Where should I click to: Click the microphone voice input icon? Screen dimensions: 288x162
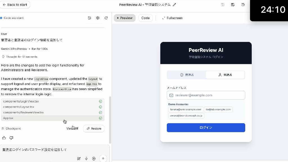click(86, 159)
